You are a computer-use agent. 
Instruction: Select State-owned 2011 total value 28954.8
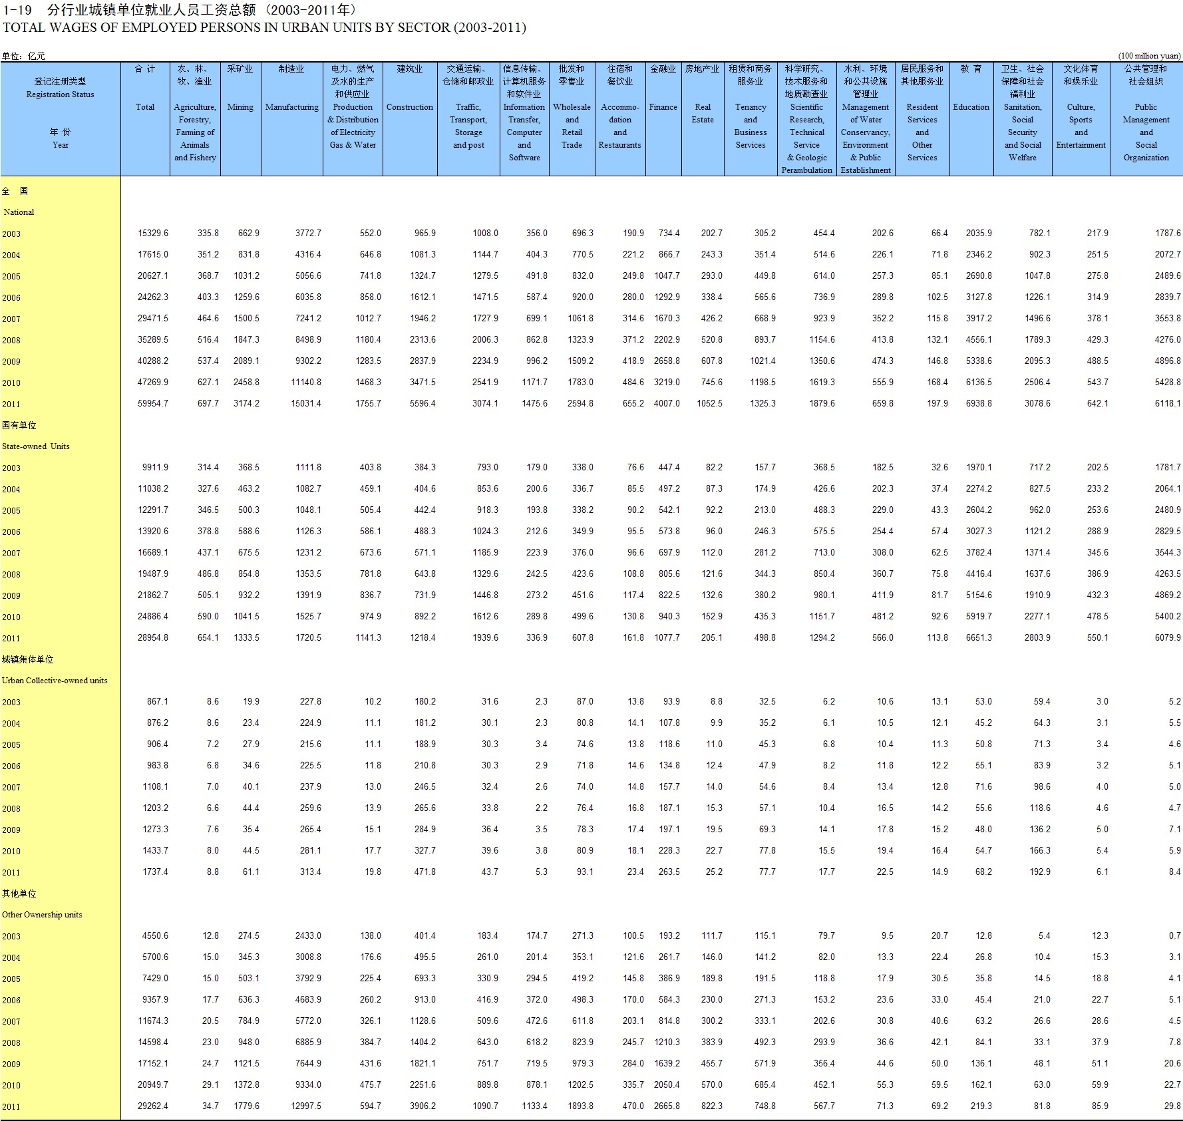[x=153, y=638]
